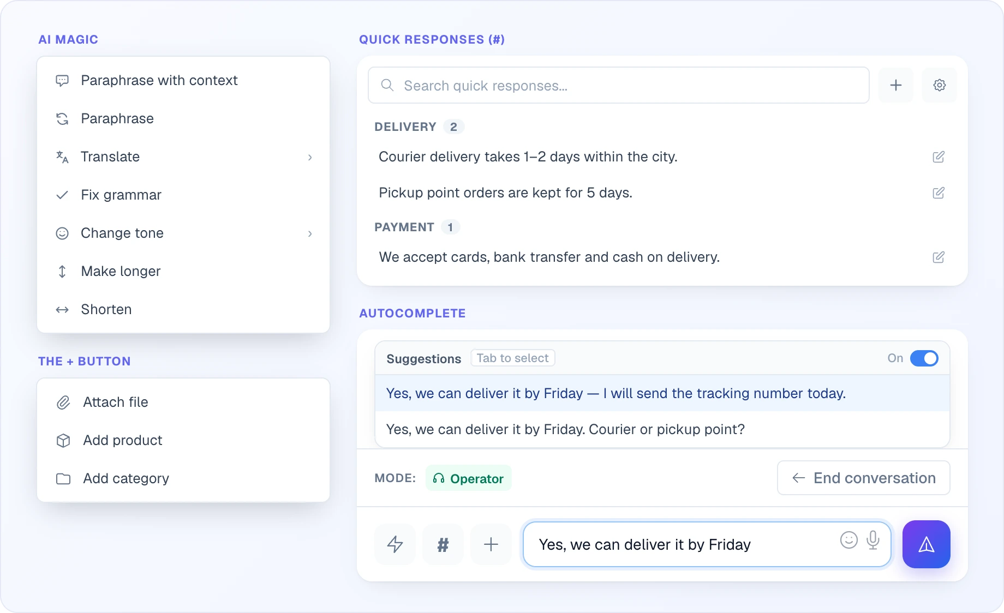Expand the Translate submenu chevron
Screen dimensions: 1004x613
point(310,157)
